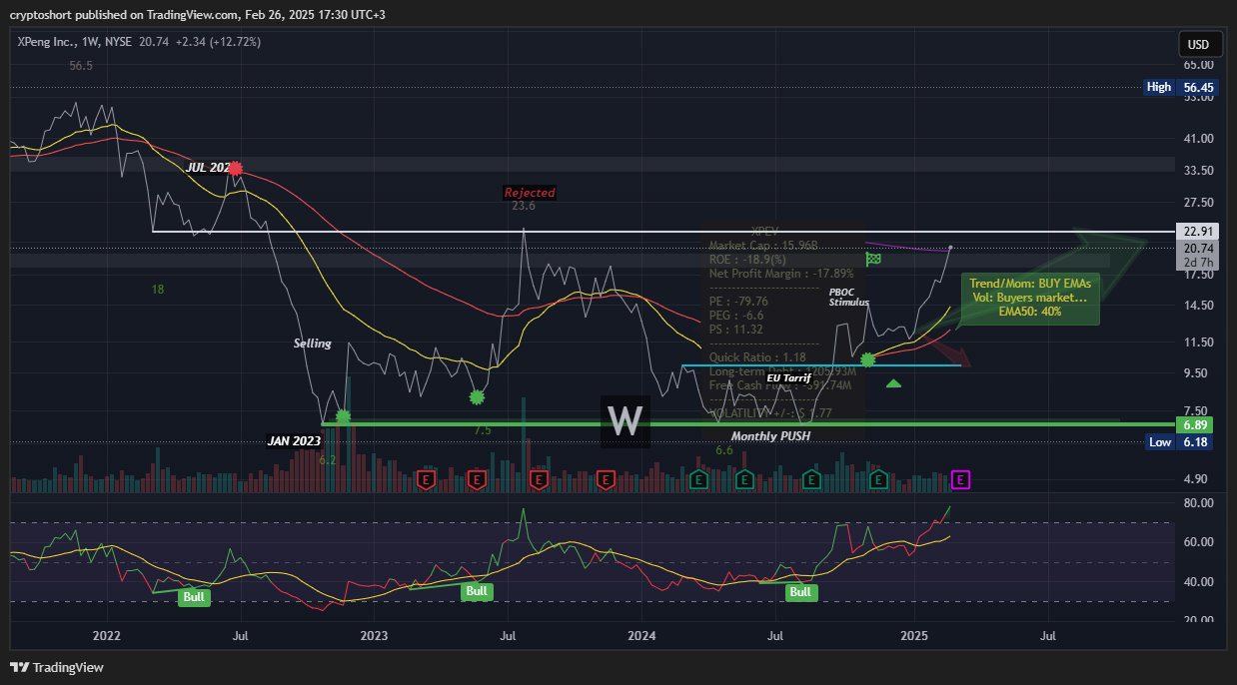
Task: Click the TradingView logo
Action: (57, 667)
